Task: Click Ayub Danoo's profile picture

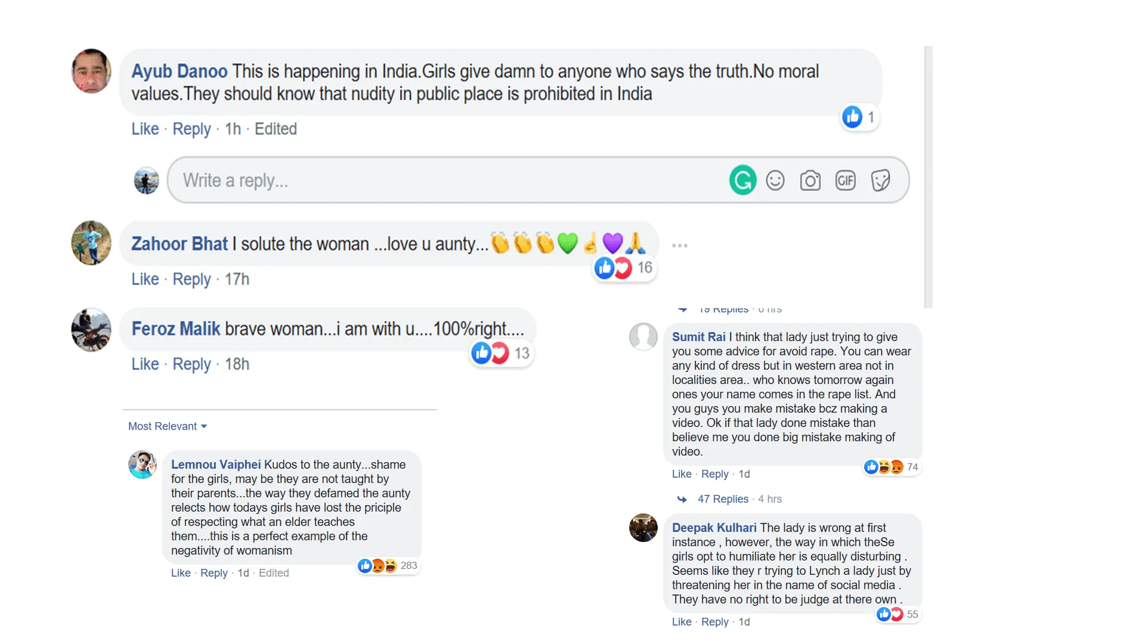Action: [x=91, y=71]
